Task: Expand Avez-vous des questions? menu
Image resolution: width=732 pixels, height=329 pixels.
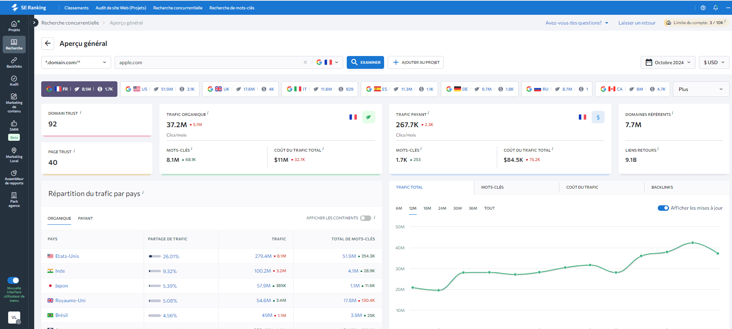Action: (577, 23)
